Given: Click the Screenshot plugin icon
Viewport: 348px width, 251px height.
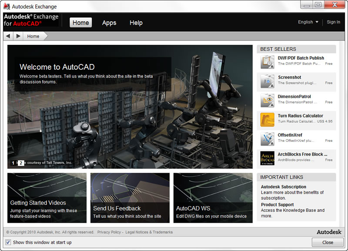Looking at the screenshot, I should (x=267, y=81).
